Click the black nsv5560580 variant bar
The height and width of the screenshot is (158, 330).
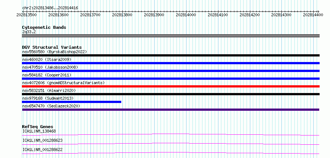[x=171, y=55]
